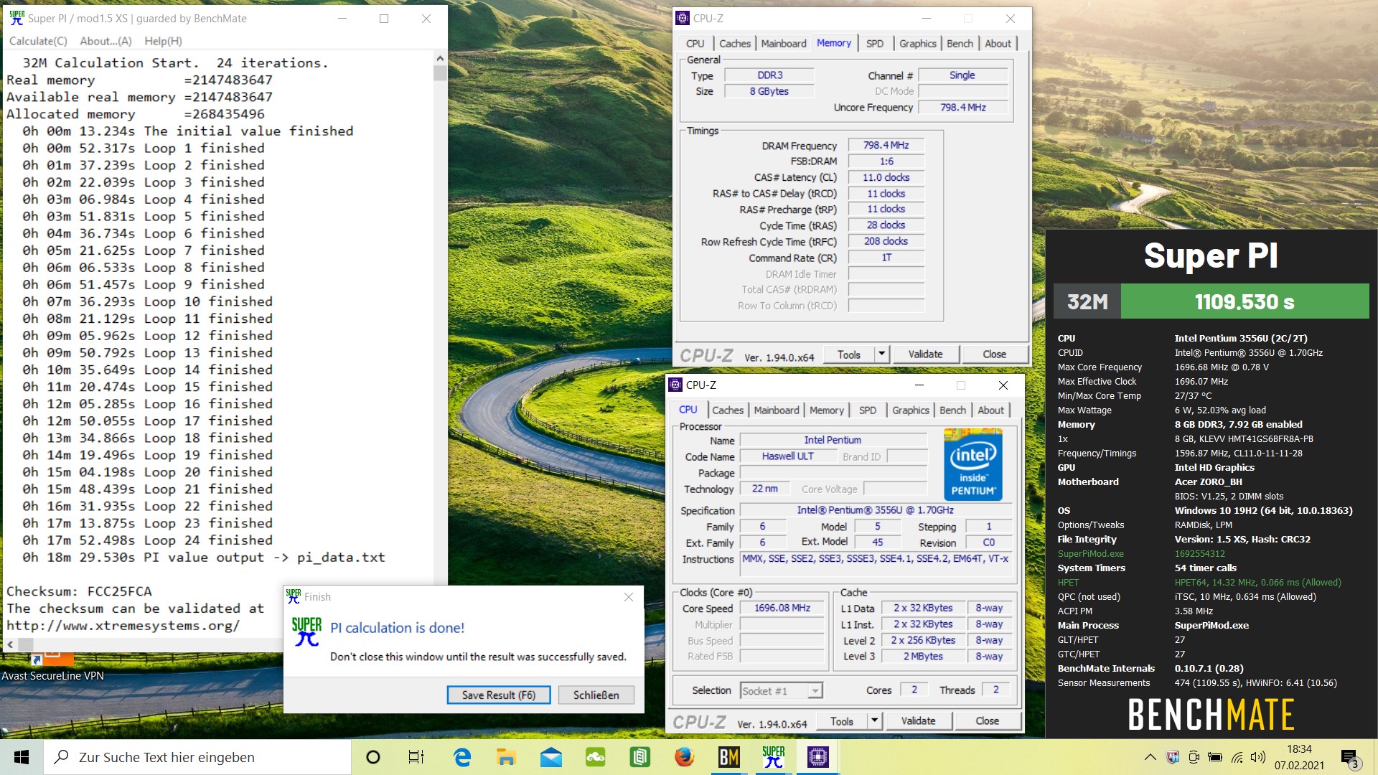
Task: Open SPD tab in lower CPU-Z window
Action: pyautogui.click(x=867, y=410)
